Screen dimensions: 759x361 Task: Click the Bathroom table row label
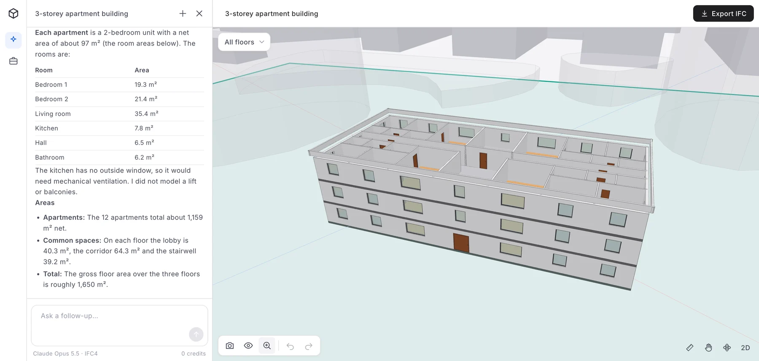(x=50, y=157)
